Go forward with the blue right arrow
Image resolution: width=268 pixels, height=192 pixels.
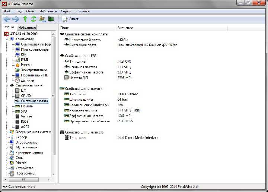[x=16, y=19]
